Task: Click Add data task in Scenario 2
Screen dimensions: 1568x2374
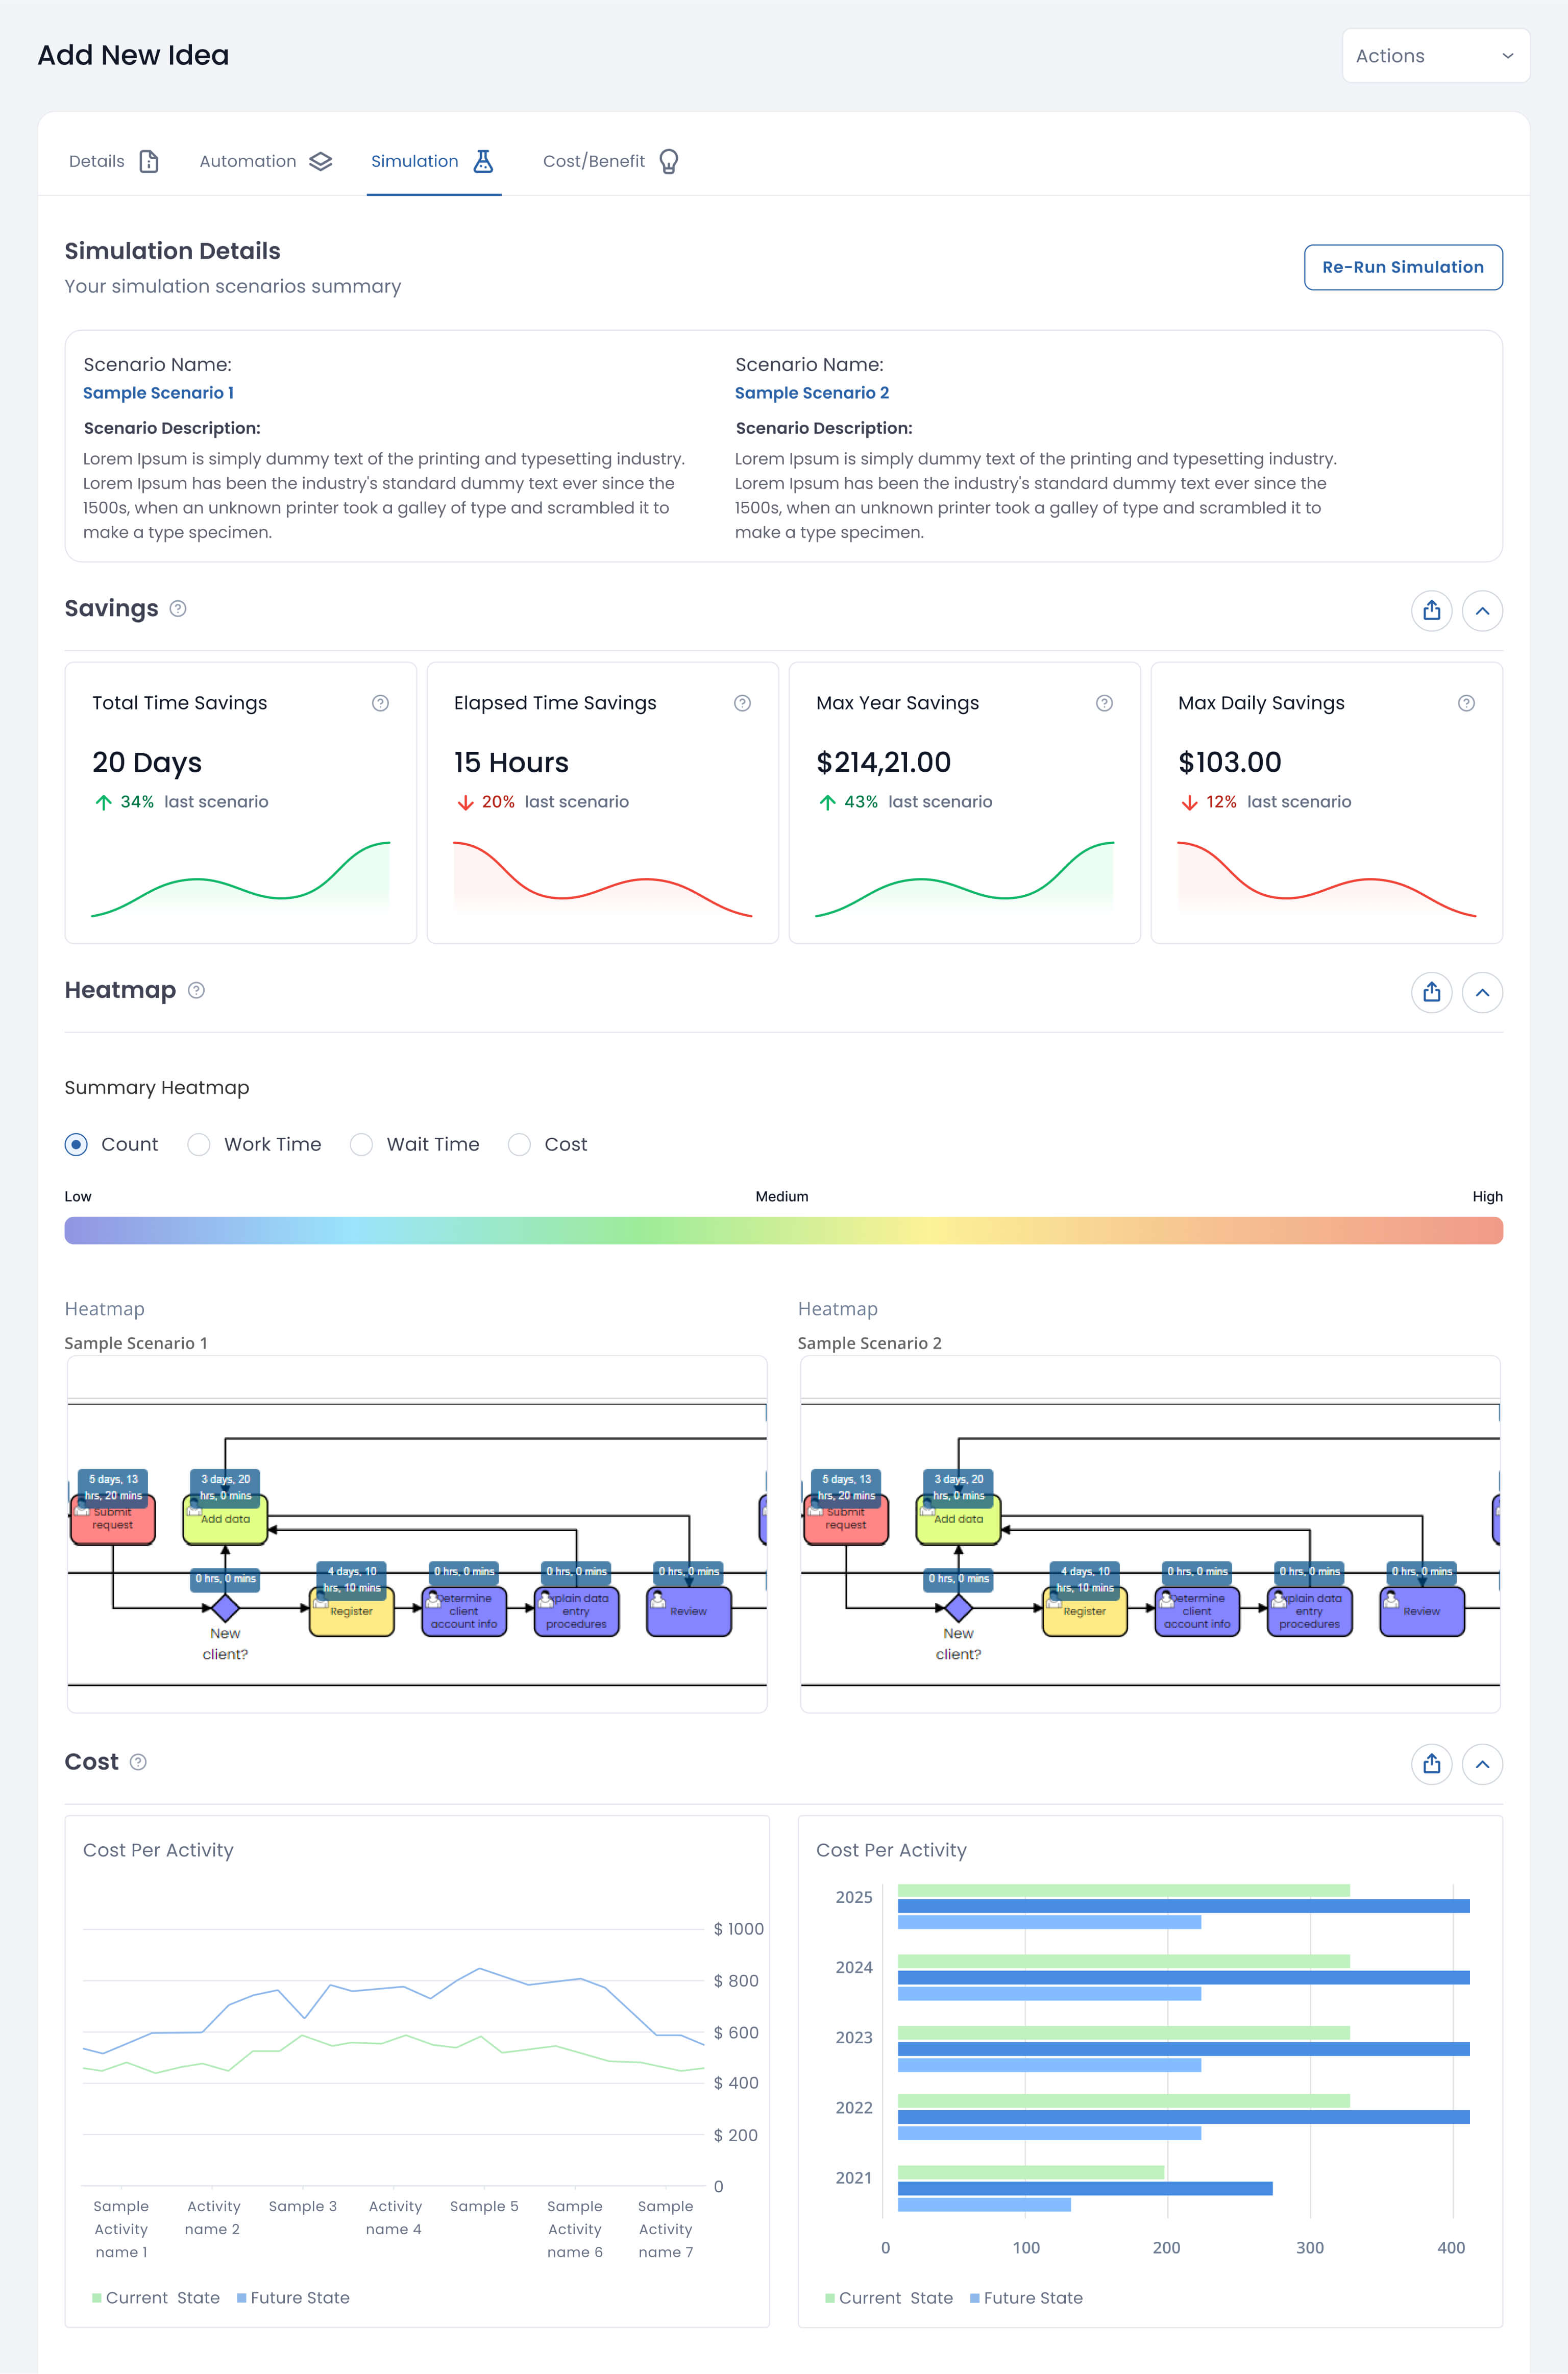Action: (958, 1520)
